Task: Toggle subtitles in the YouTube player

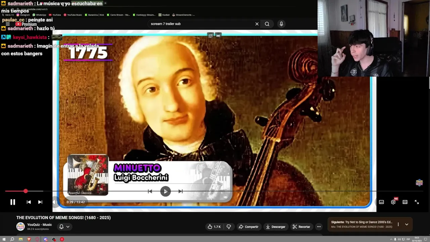Action: [x=381, y=202]
